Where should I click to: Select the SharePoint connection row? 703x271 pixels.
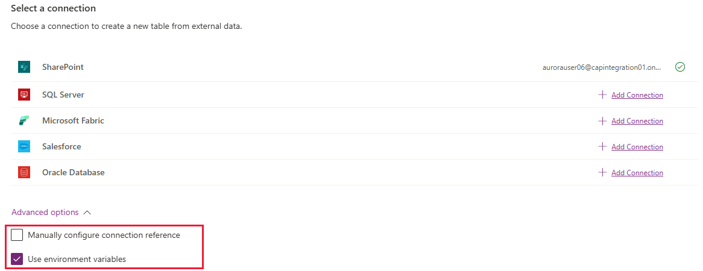pyautogui.click(x=63, y=67)
